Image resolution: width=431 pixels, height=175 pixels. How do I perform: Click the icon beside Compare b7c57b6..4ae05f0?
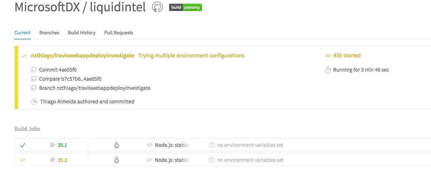34,79
